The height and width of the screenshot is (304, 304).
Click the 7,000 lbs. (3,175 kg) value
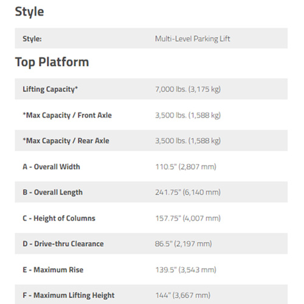coord(188,89)
